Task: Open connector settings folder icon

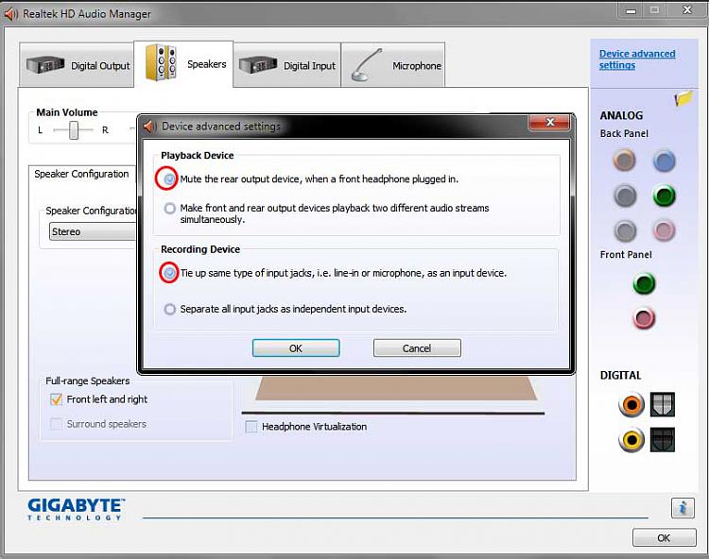Action: click(x=683, y=97)
